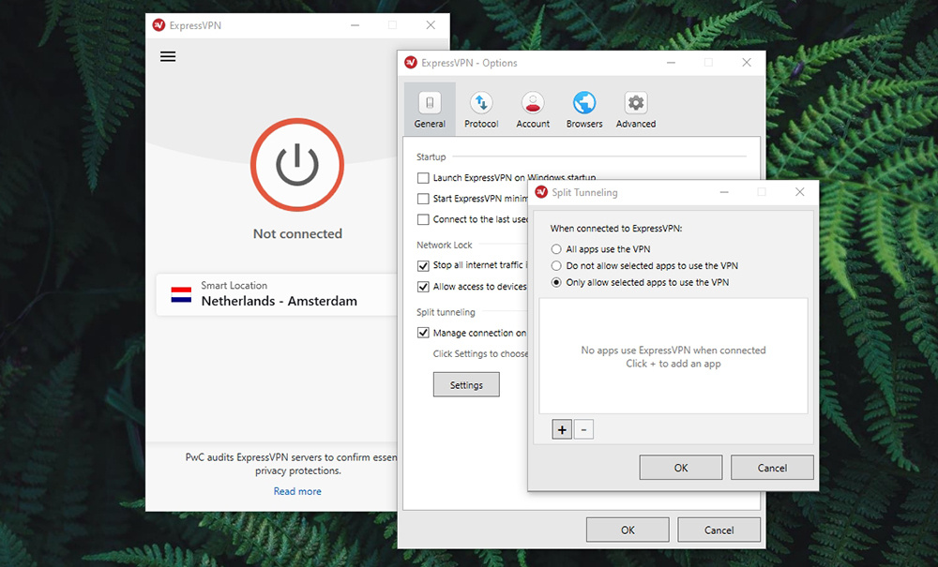This screenshot has height=567, width=938.
Task: Click the plus icon to add an app
Action: (x=561, y=429)
